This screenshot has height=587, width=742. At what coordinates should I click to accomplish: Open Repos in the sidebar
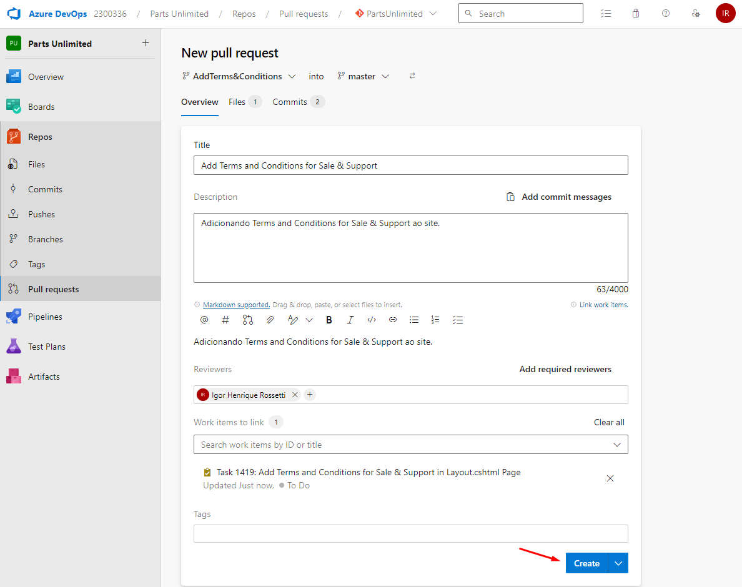81,137
